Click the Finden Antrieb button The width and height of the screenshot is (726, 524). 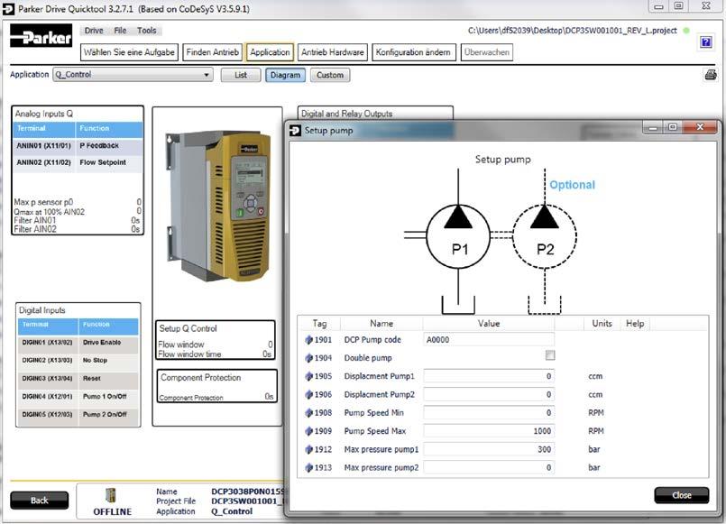[x=213, y=52]
